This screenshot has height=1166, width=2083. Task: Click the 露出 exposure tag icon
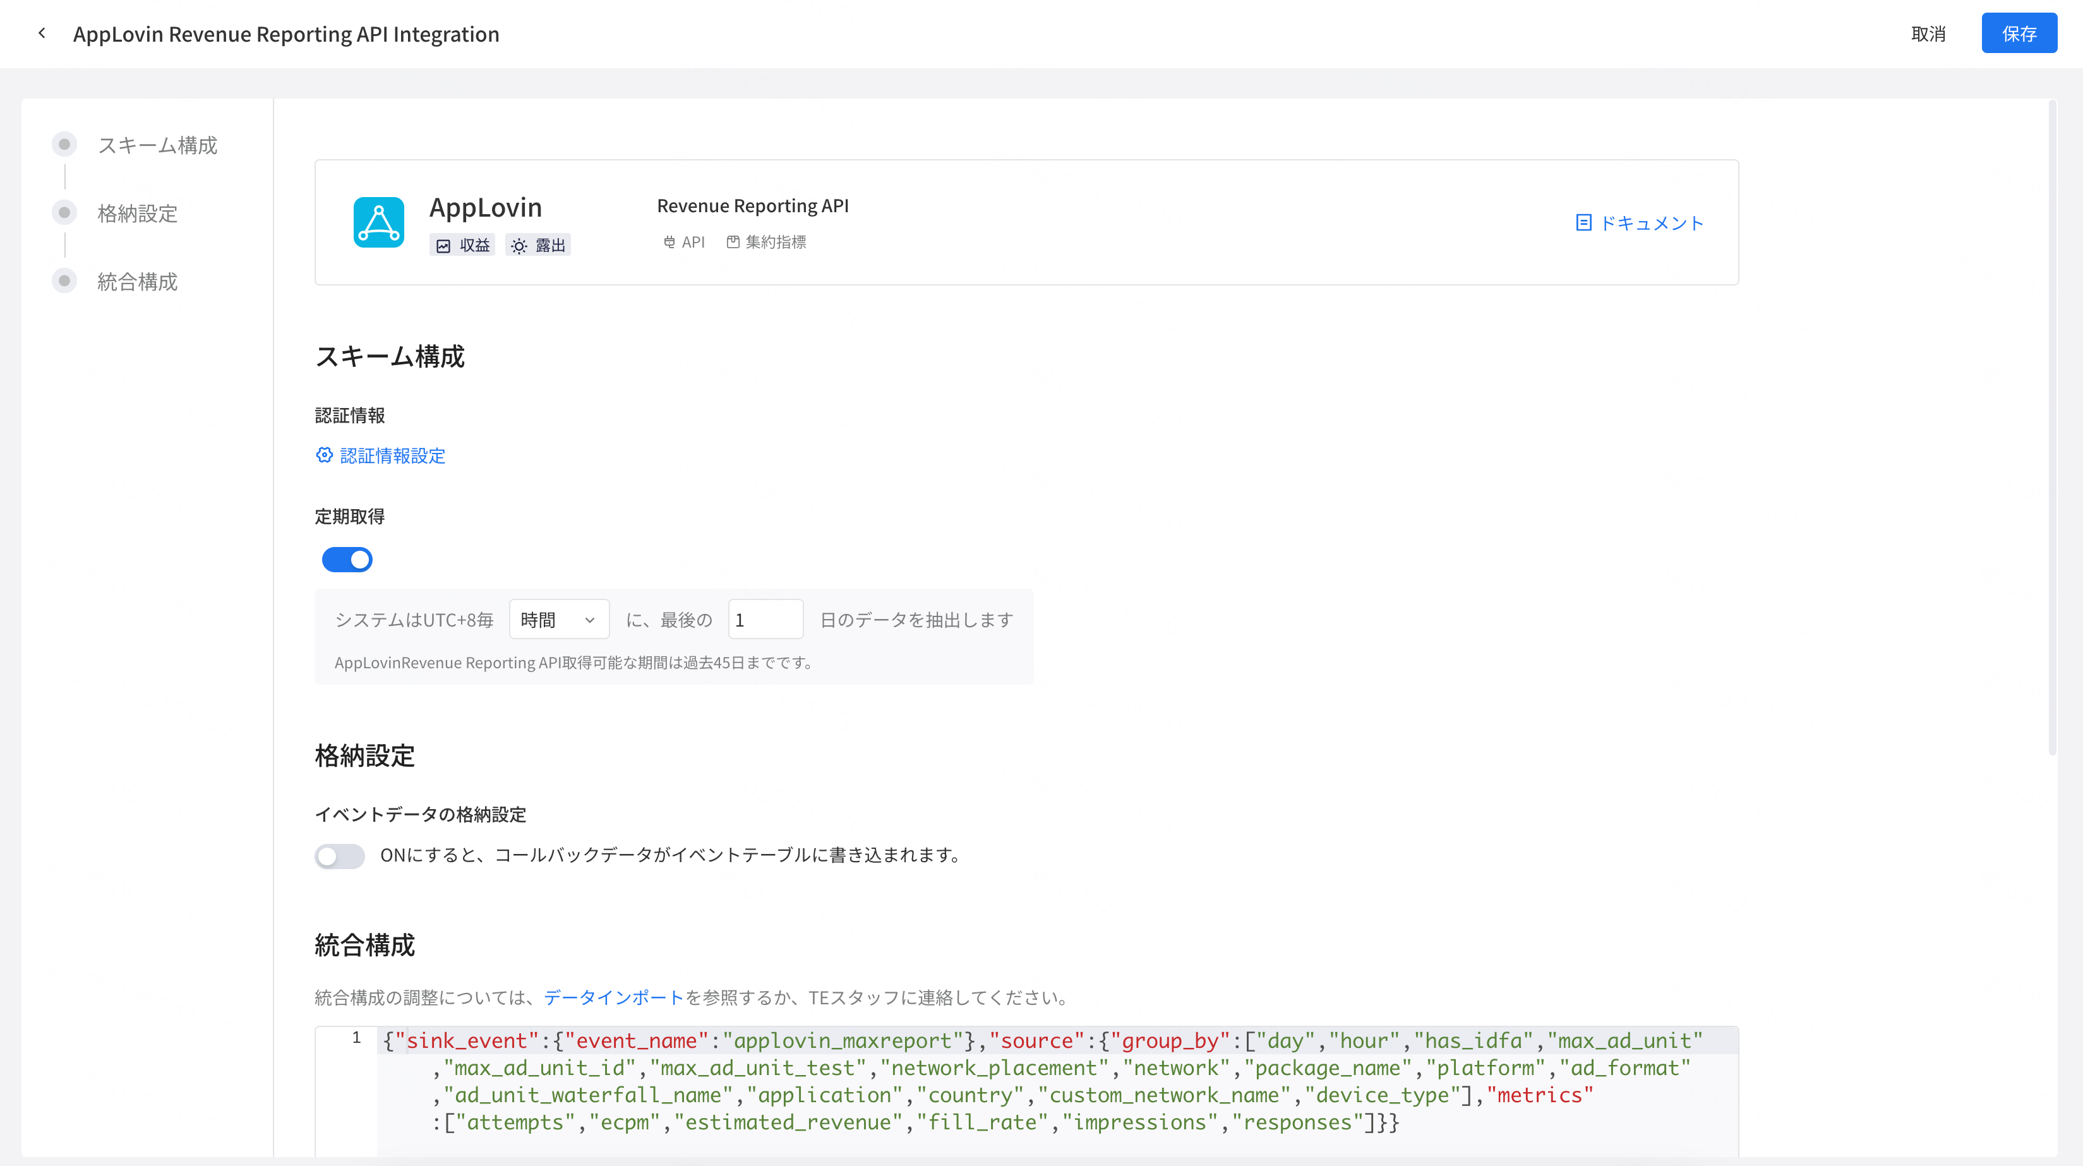click(519, 246)
